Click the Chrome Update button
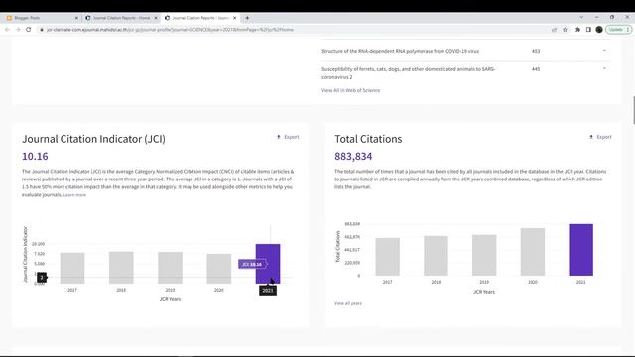This screenshot has width=635, height=357. (618, 30)
